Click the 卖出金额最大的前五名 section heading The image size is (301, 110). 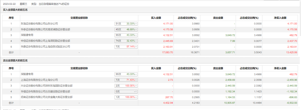click(x=15, y=61)
